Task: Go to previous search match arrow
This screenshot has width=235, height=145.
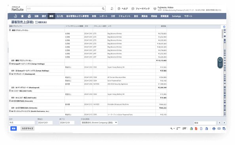Action: [220, 123]
